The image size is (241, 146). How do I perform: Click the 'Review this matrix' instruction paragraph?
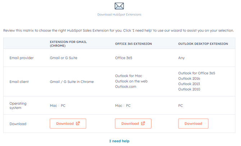click(x=118, y=30)
